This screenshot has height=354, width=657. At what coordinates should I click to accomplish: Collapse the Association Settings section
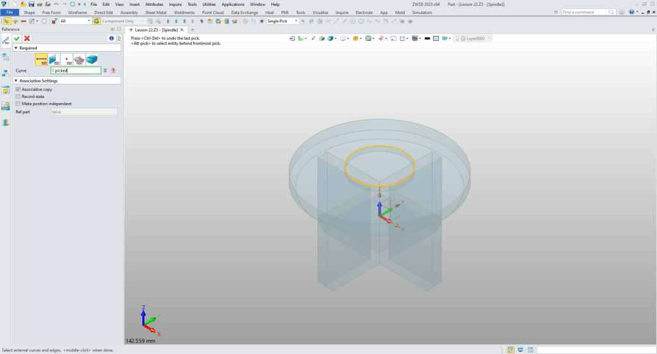(16, 81)
